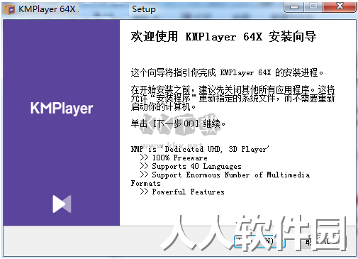The image size is (358, 259).
Task: Click the Next (N) button
Action: click(259, 241)
